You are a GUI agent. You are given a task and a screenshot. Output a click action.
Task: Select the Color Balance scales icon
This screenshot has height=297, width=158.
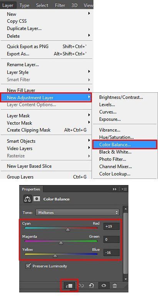[x=28, y=199]
